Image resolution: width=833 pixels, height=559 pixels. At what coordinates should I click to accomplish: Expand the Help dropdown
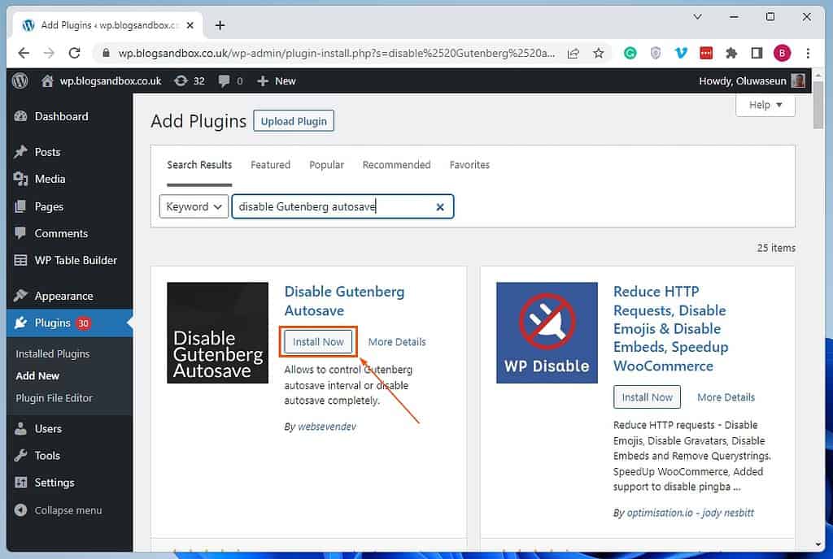(765, 105)
